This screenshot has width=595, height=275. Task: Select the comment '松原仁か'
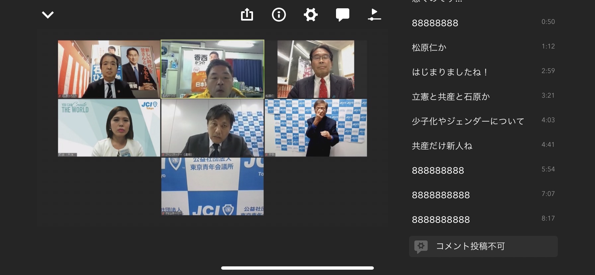[429, 47]
